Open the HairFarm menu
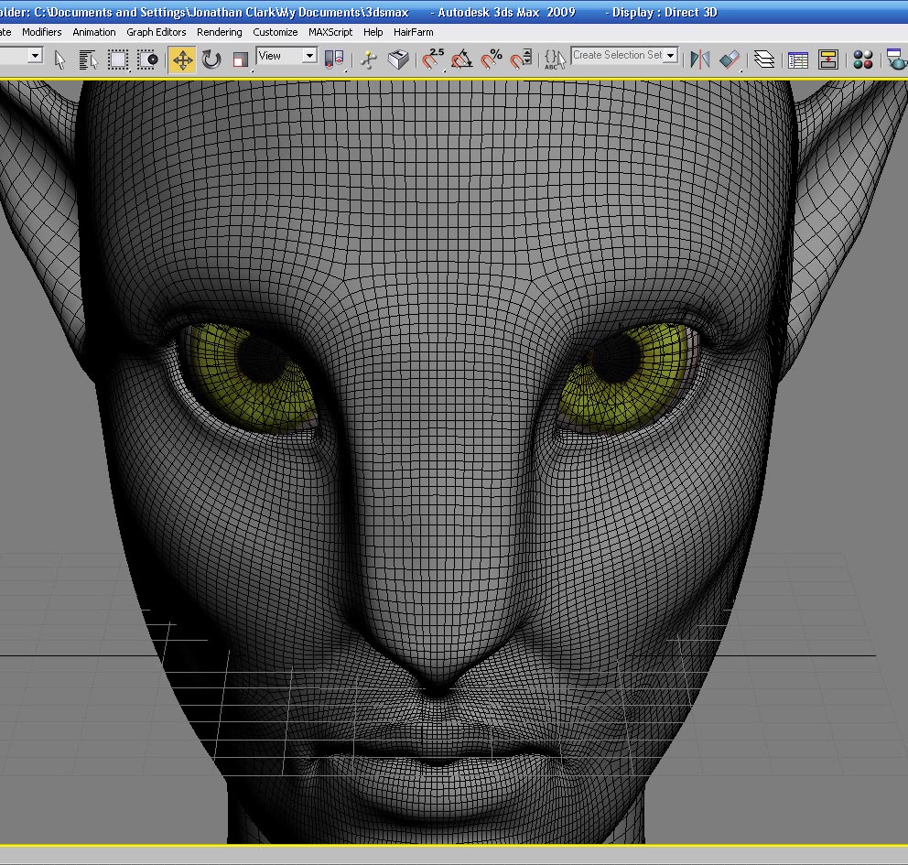Image resolution: width=908 pixels, height=865 pixels. pos(414,32)
